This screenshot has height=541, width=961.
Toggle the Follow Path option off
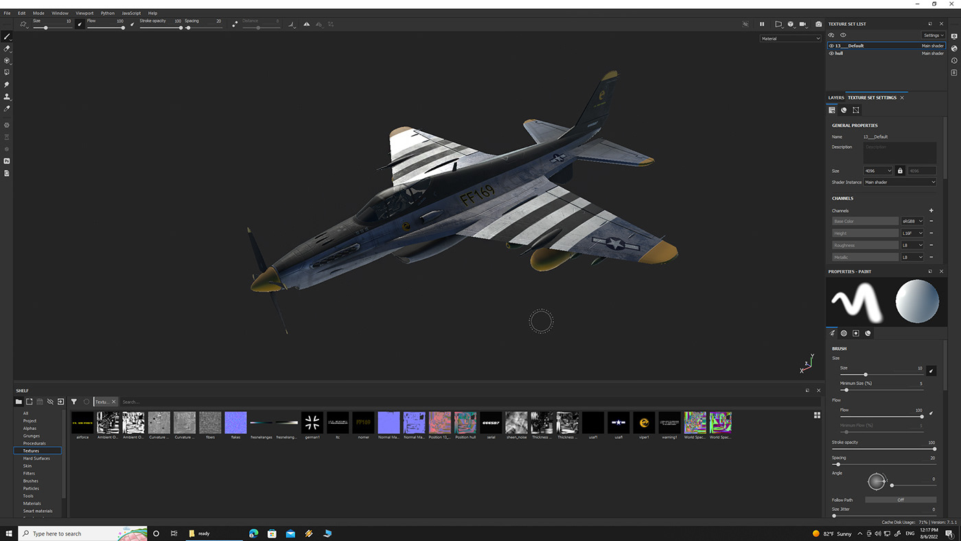tap(900, 500)
